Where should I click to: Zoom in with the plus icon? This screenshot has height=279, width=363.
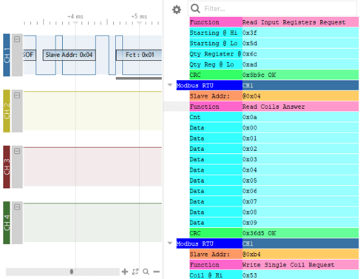[x=125, y=272]
